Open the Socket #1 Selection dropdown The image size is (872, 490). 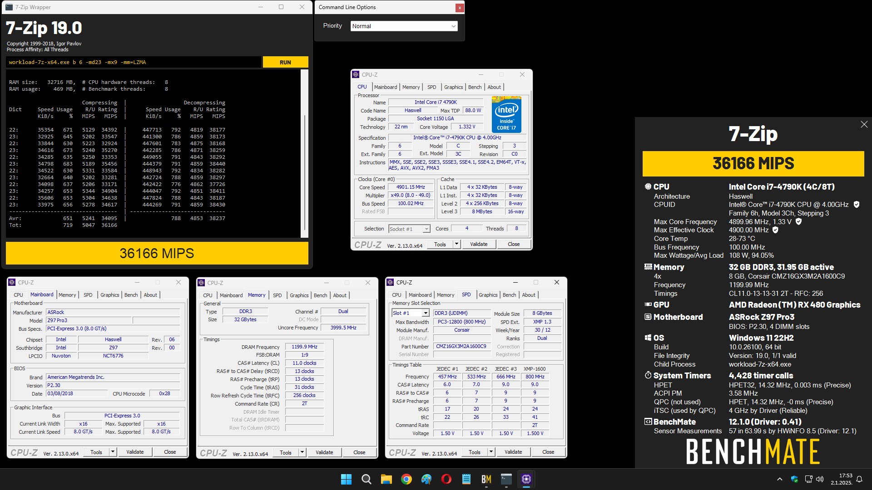(409, 229)
